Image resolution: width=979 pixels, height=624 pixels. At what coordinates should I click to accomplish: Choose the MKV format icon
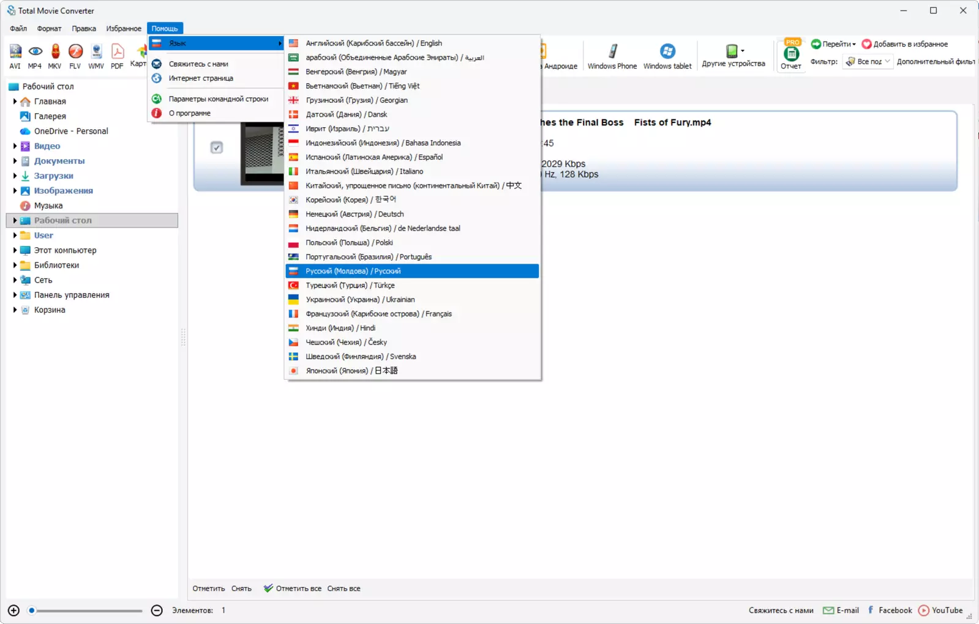click(x=55, y=56)
